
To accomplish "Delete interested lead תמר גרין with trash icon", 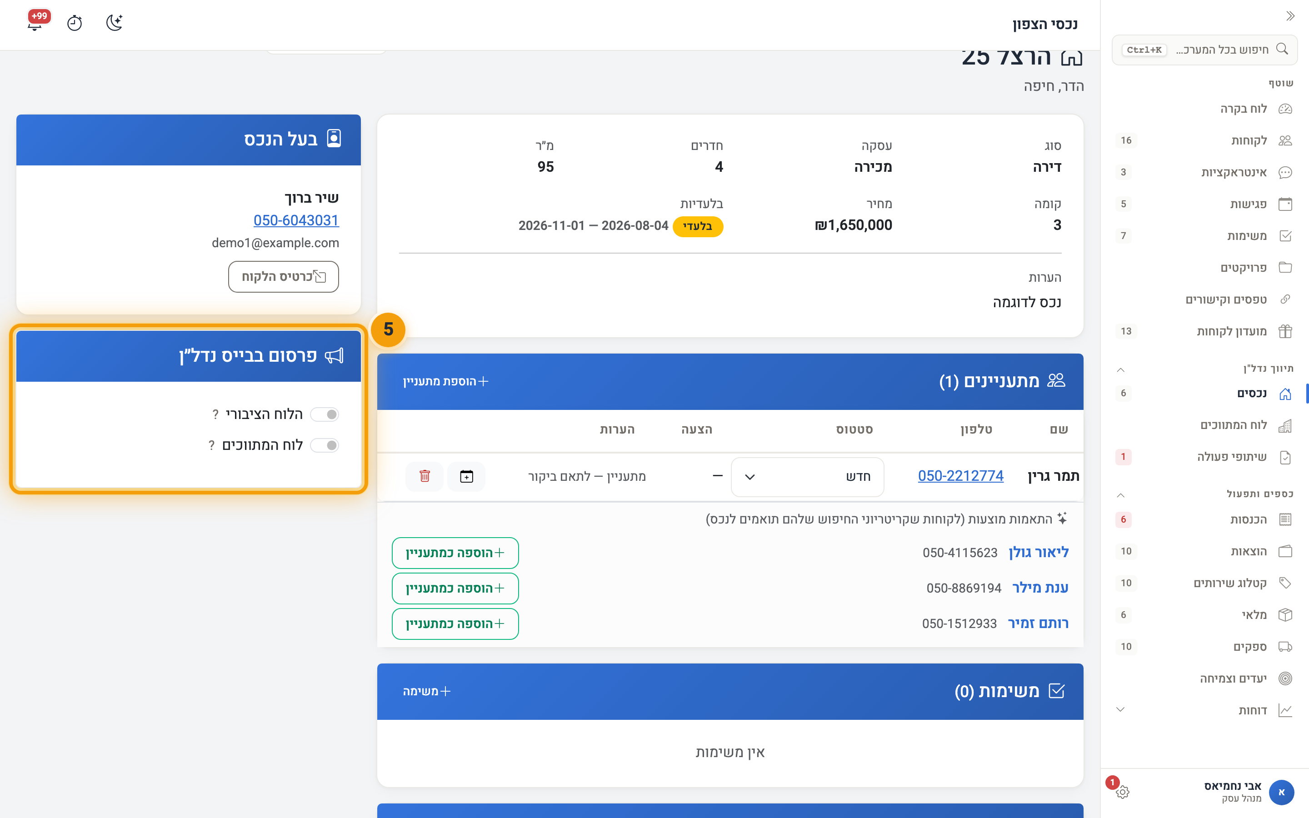I will click(425, 476).
